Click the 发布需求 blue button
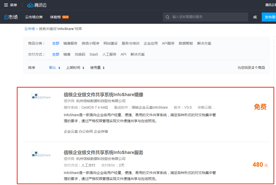Viewport: 276px width, 185px height. coord(269,17)
